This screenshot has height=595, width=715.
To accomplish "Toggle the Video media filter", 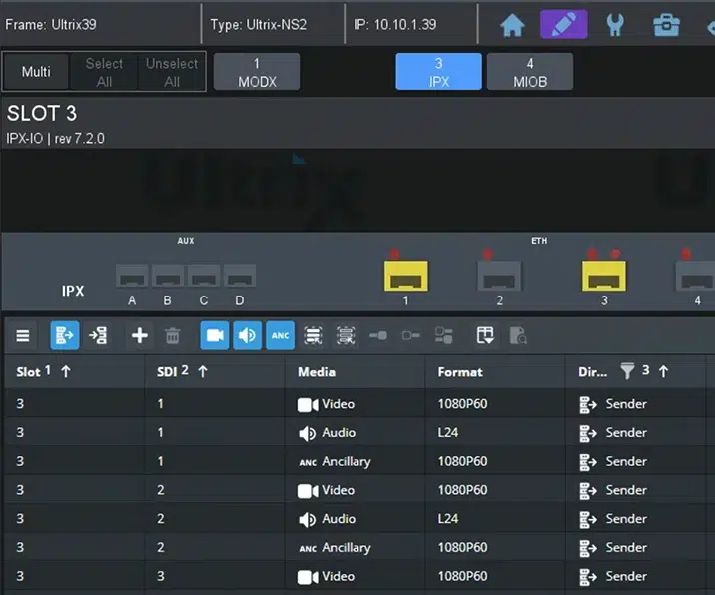I will 215,336.
